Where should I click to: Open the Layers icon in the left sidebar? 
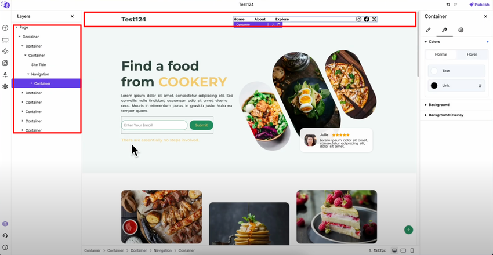click(5, 224)
